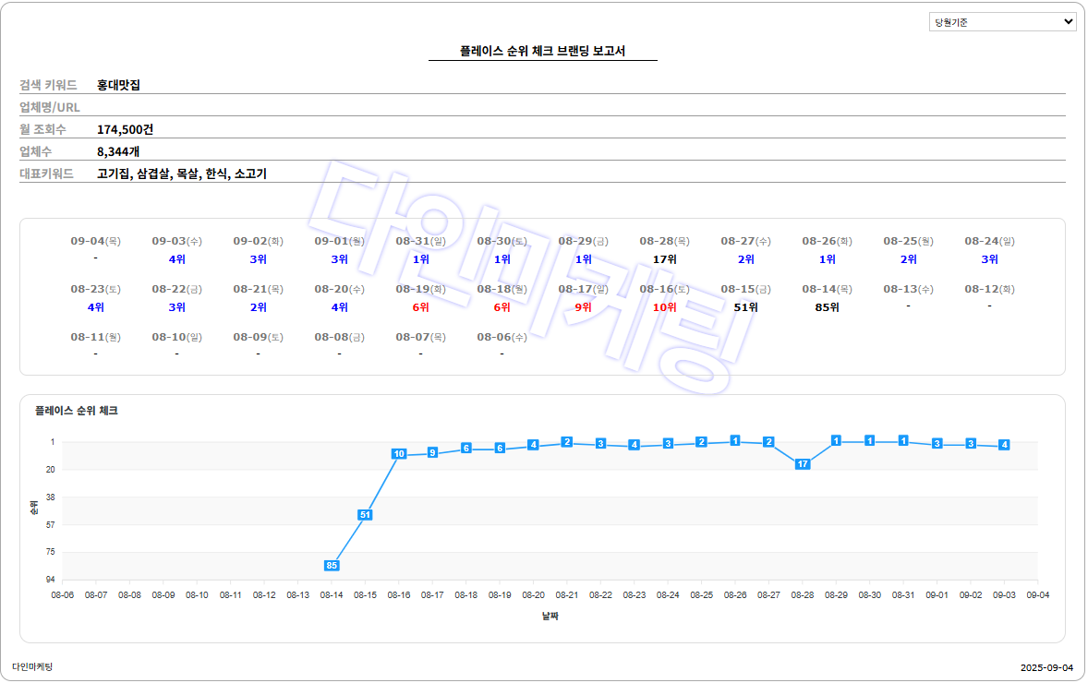Select the 09-03(수) 4위 rank cell
1088x683 pixels.
click(x=177, y=259)
